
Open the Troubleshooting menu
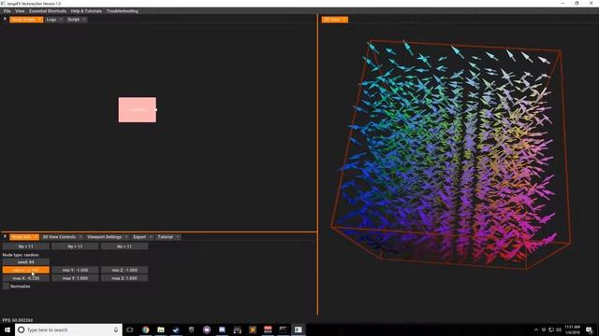tap(123, 11)
